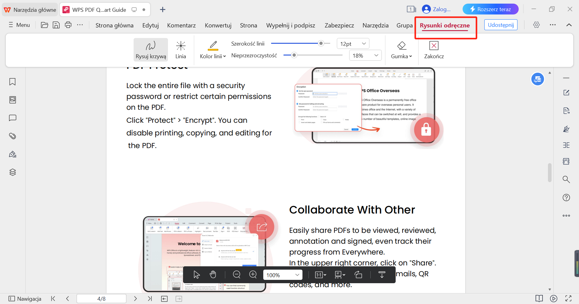Open the page display mode dropdown

[340, 275]
